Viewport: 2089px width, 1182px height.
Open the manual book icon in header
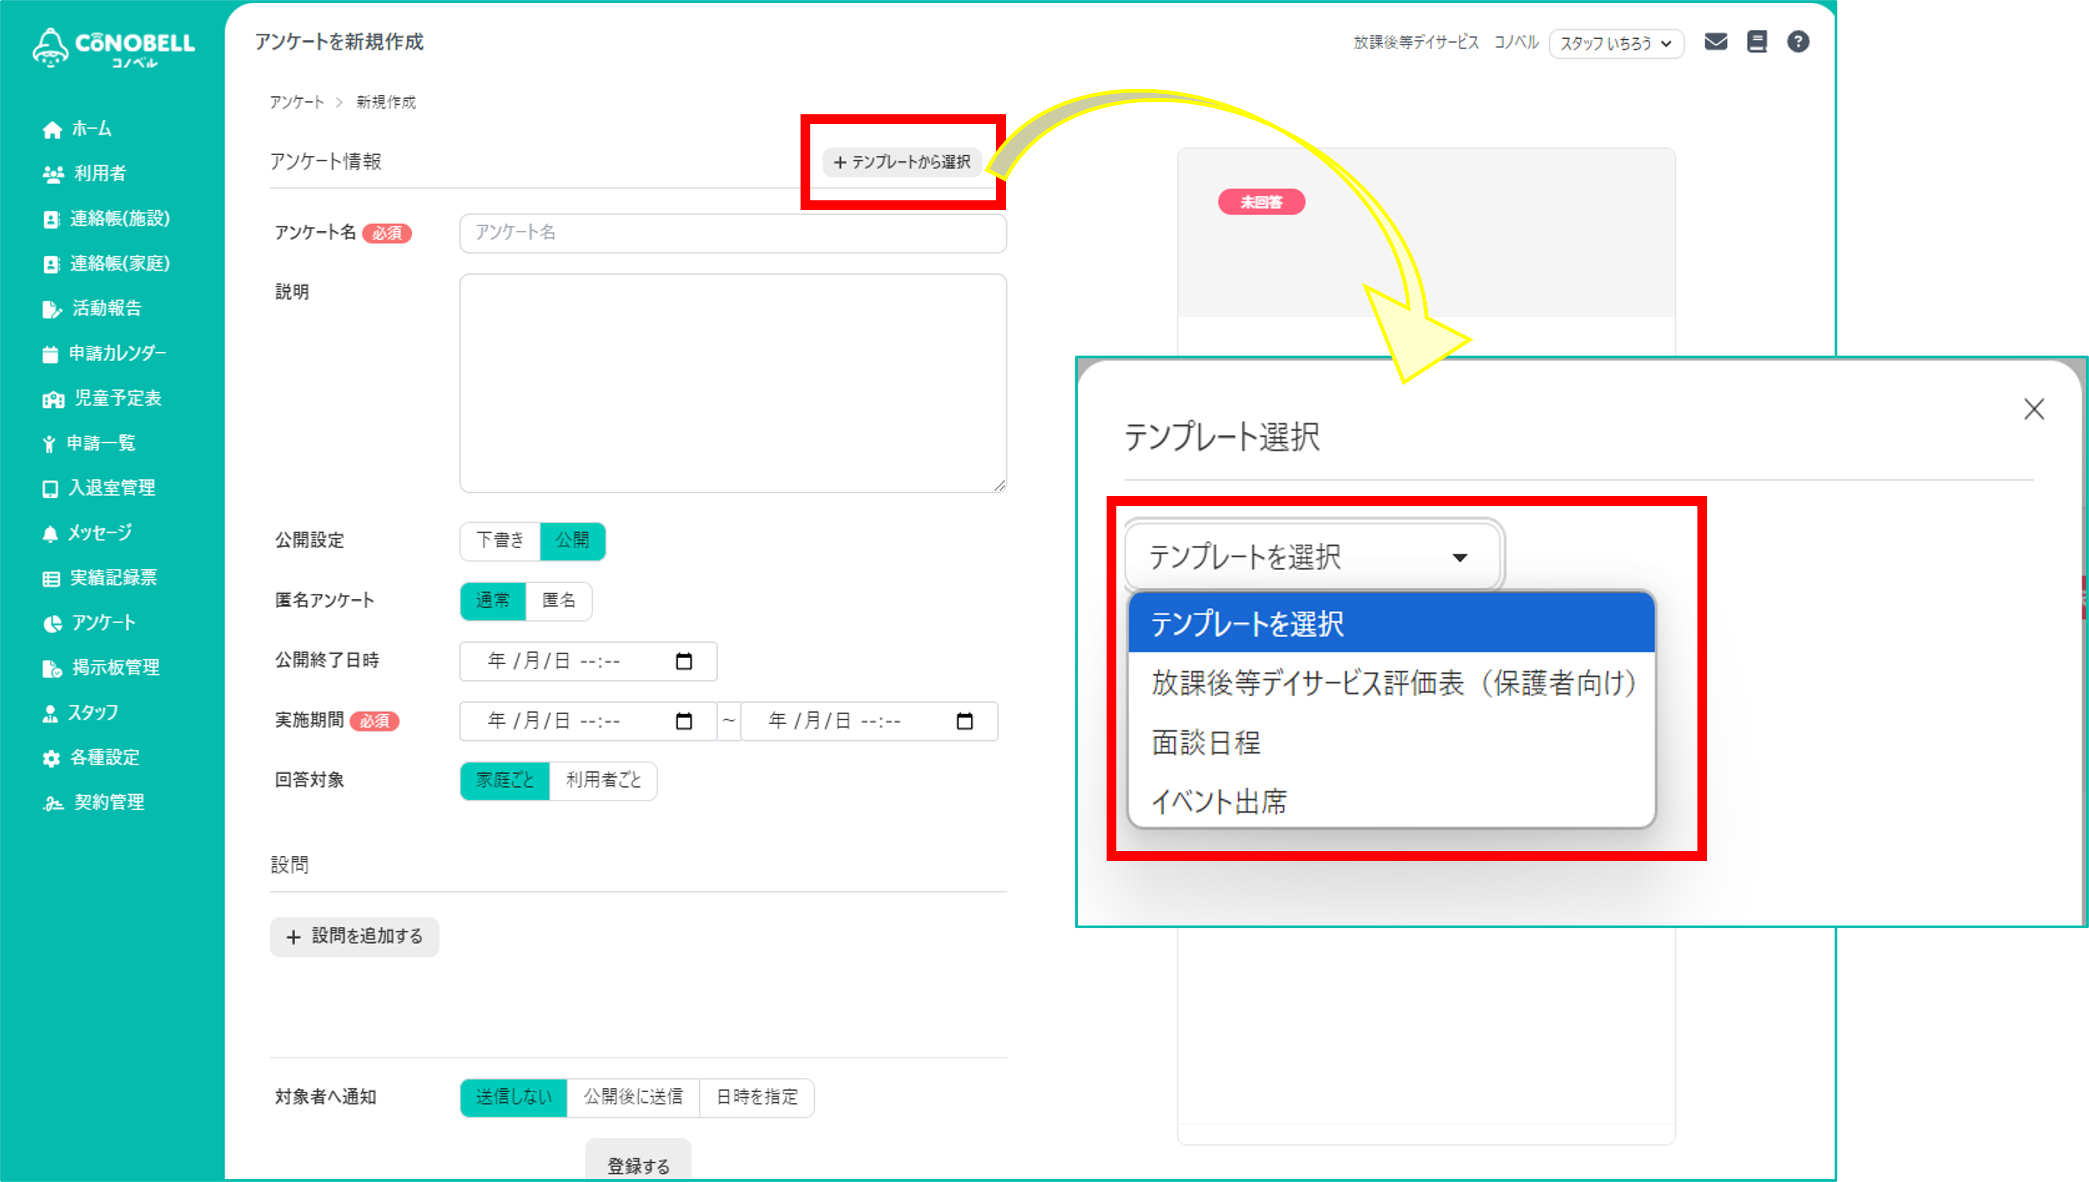pyautogui.click(x=1757, y=41)
